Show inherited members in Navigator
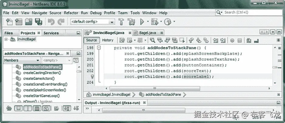This screenshot has width=285, height=123. click(x=9, y=108)
